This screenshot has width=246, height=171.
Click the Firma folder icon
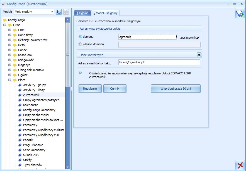(x=10, y=25)
